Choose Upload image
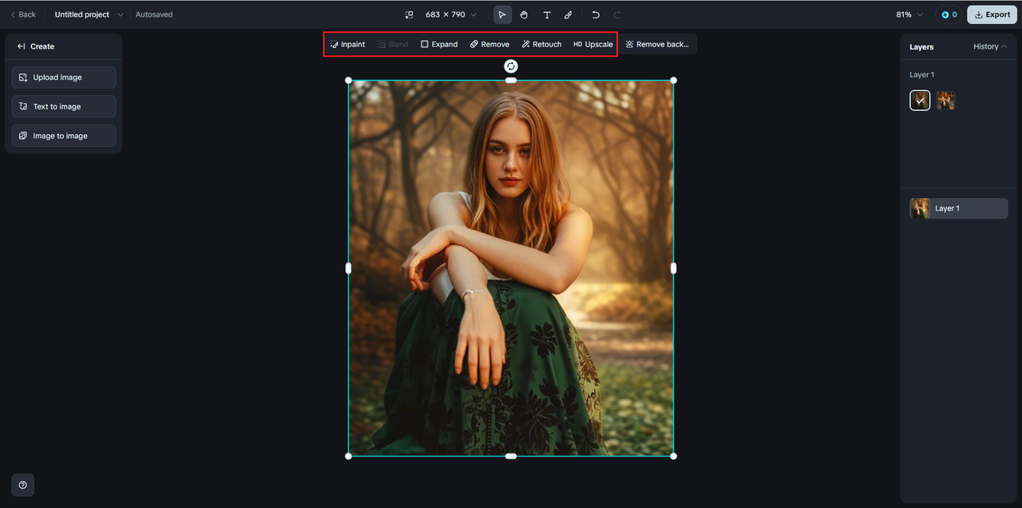1022x508 pixels. pyautogui.click(x=64, y=77)
